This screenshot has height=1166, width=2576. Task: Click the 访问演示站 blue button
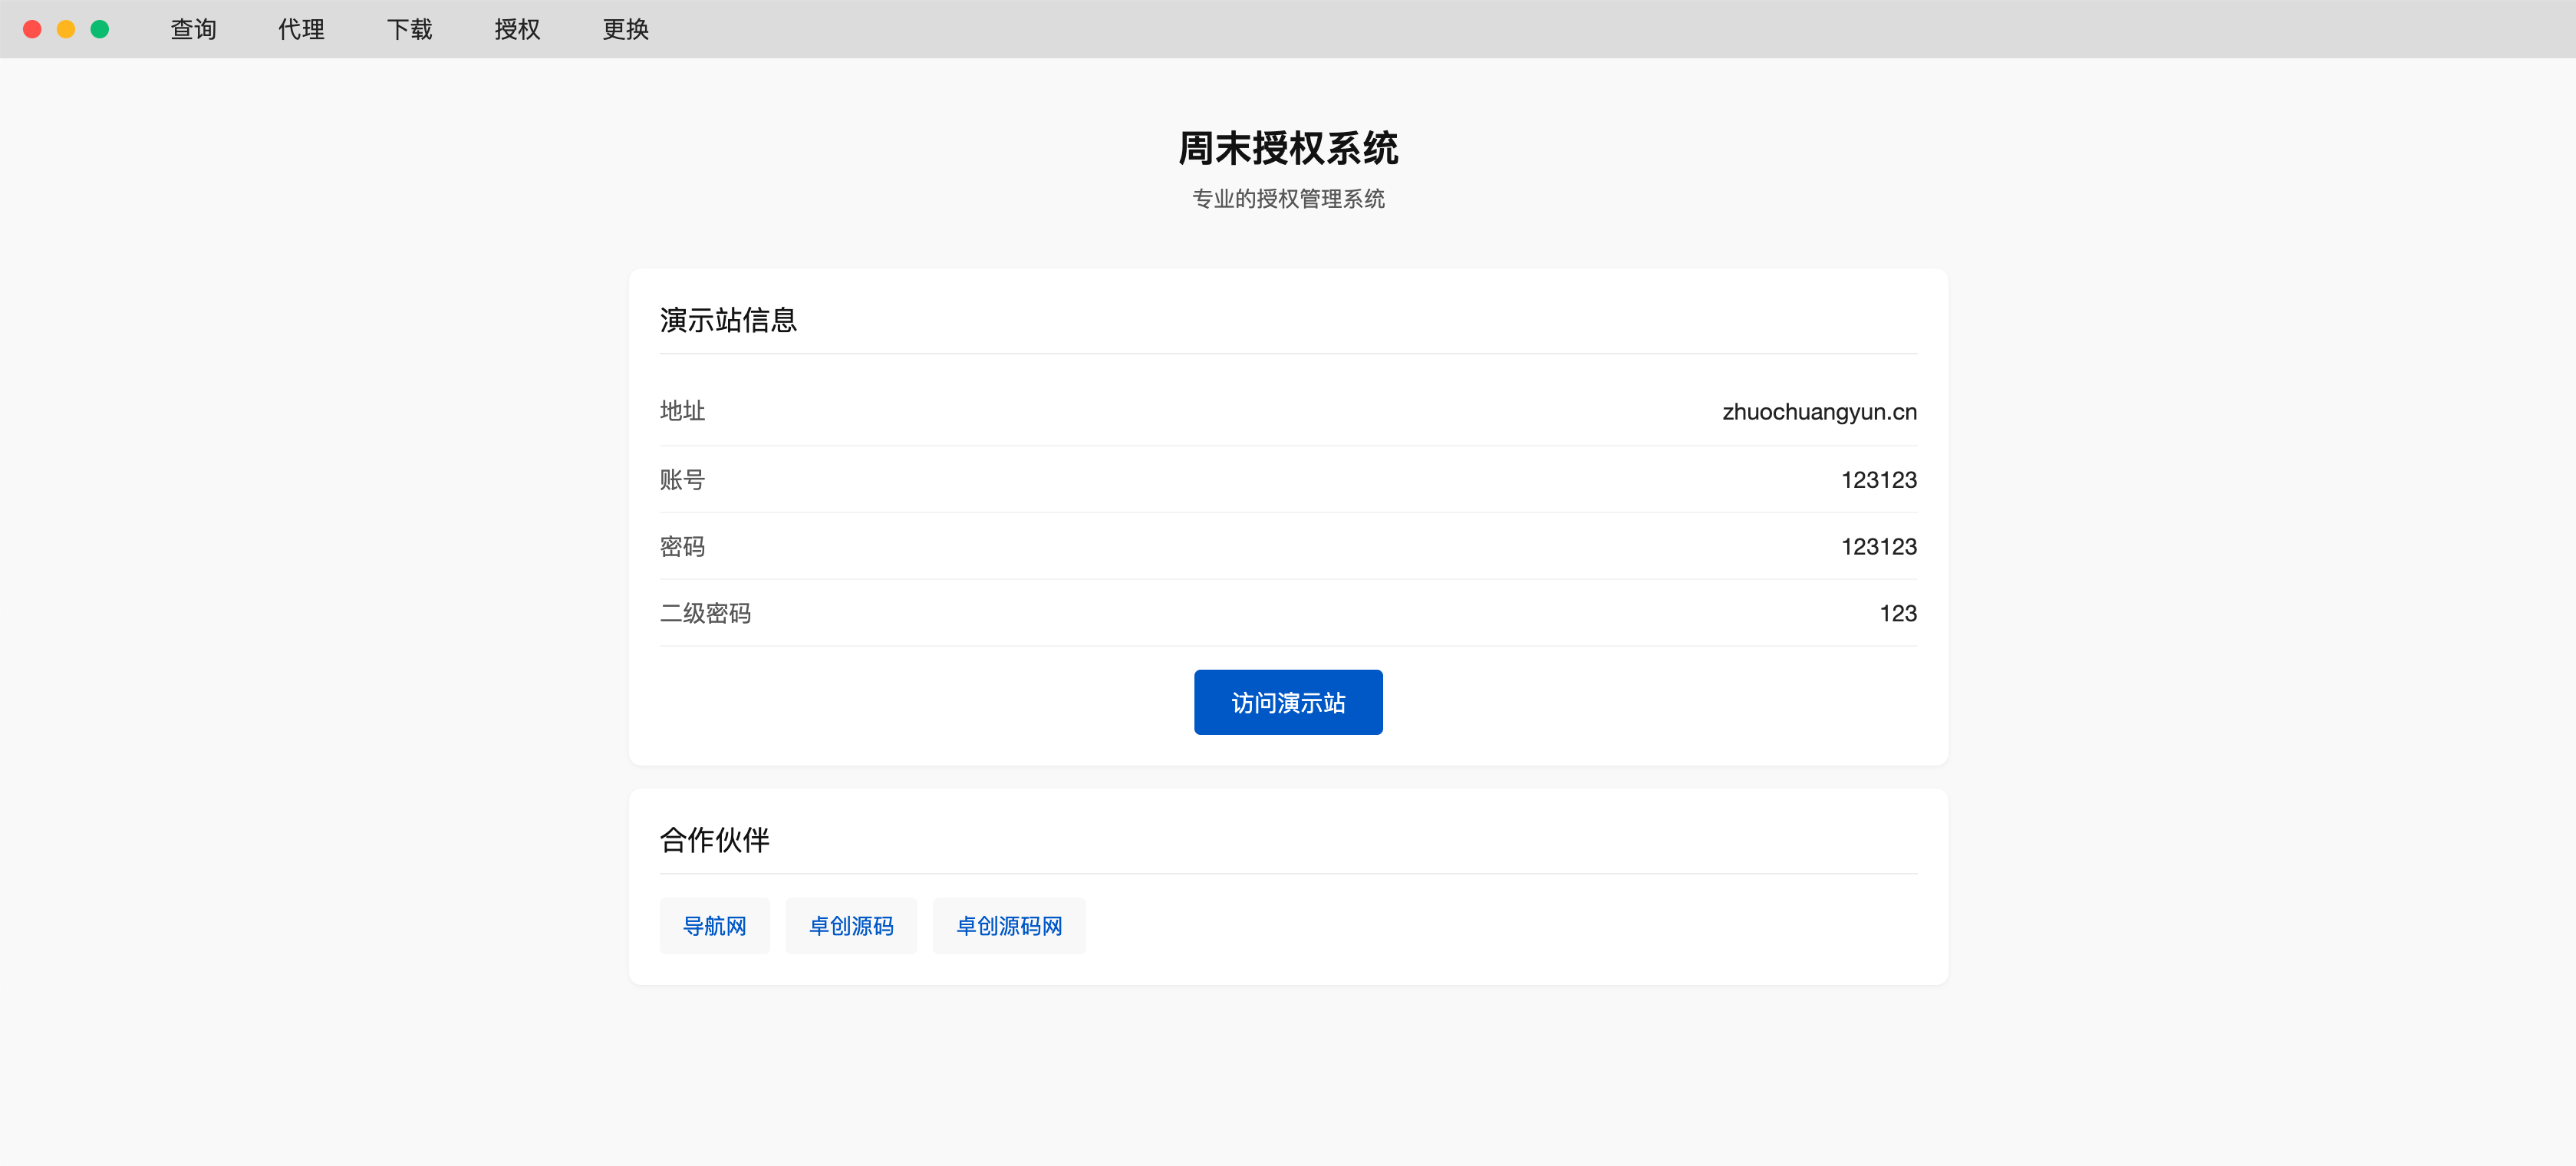(x=1288, y=702)
